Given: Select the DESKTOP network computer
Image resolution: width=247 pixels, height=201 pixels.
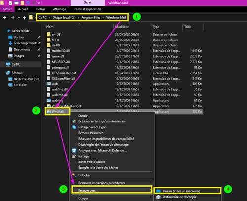Looking at the screenshot, I should point(26,79).
